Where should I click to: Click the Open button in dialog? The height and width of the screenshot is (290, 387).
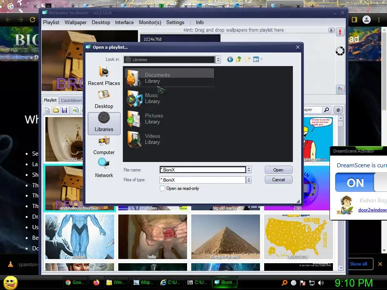tap(279, 170)
